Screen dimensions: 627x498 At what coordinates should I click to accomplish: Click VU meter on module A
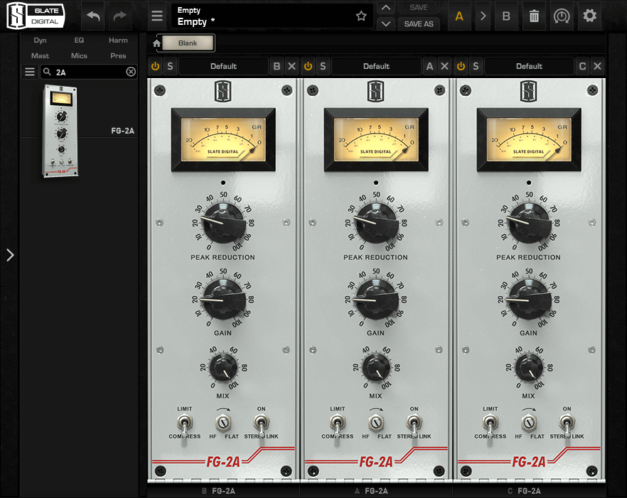coord(376,139)
